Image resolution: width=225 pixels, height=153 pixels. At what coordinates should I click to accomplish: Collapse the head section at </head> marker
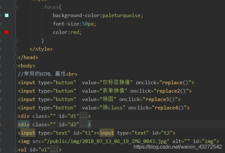(16, 57)
